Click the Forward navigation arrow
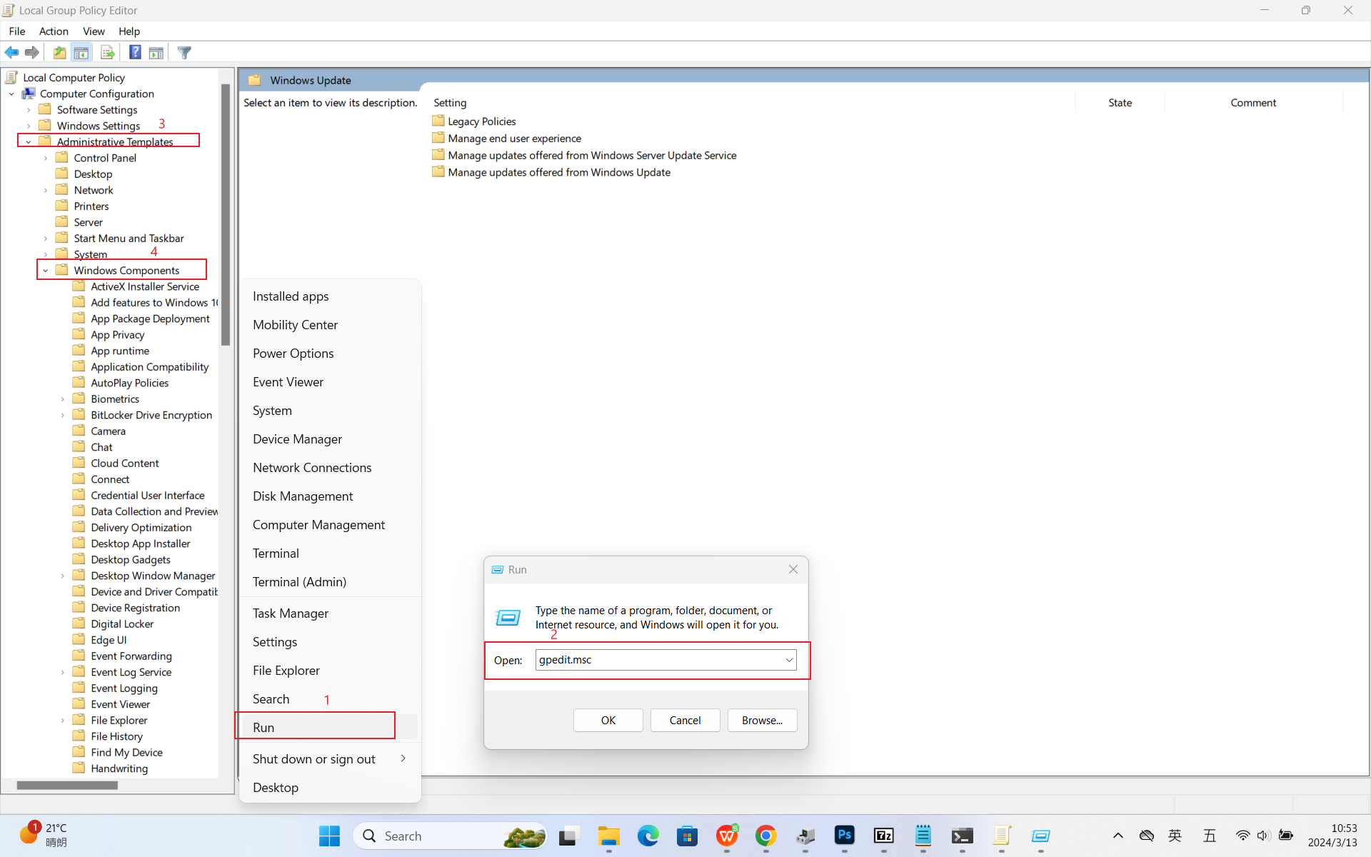Screen dimensions: 1371x857 (x=31, y=52)
